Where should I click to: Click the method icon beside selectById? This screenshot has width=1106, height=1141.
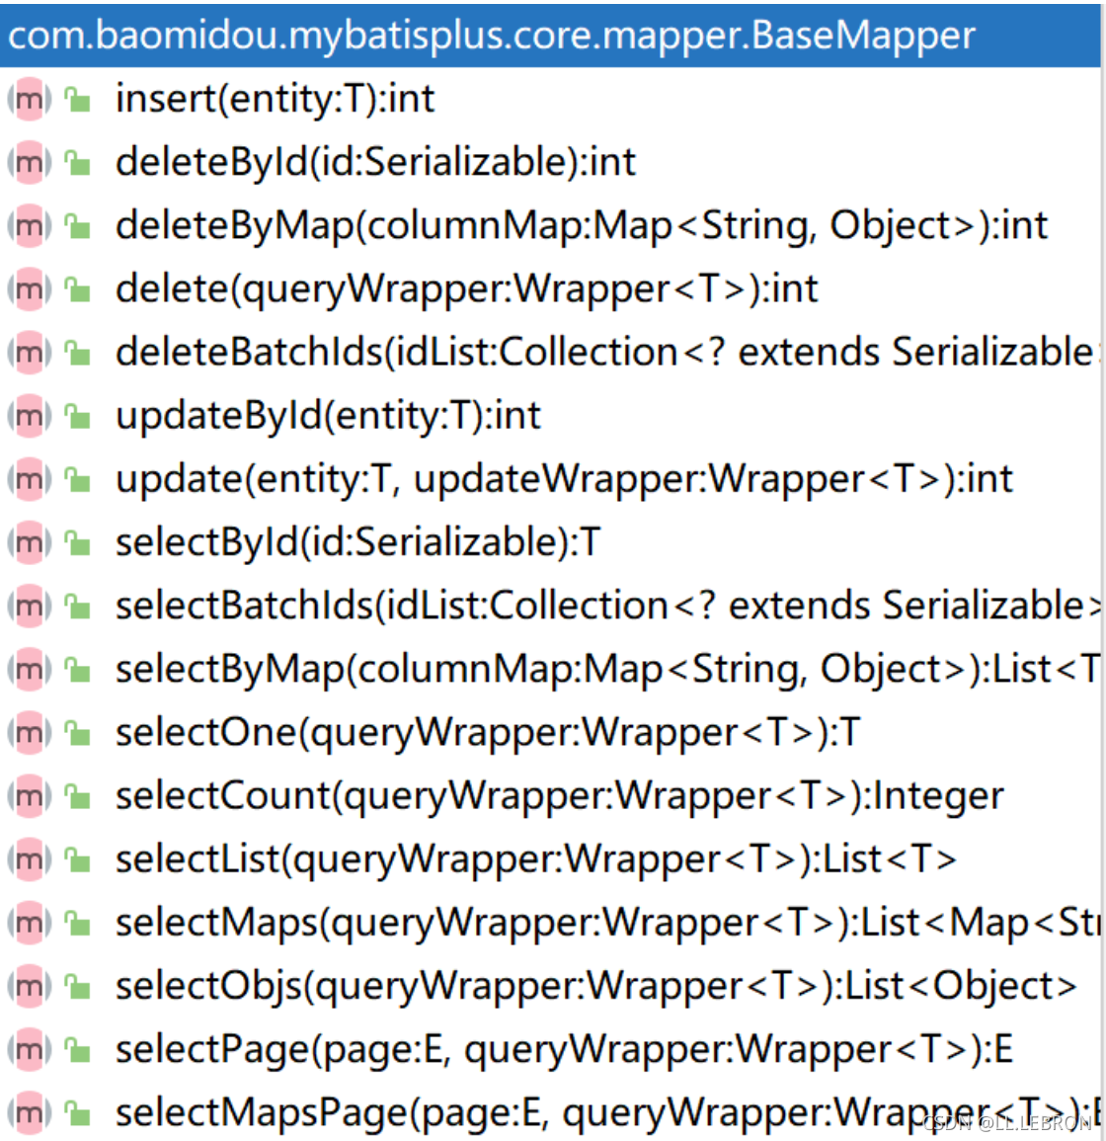click(29, 542)
